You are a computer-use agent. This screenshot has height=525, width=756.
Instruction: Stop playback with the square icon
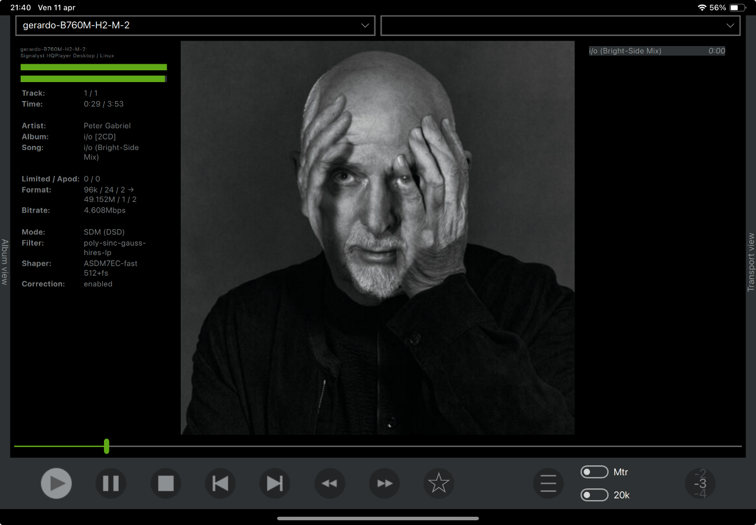click(166, 484)
